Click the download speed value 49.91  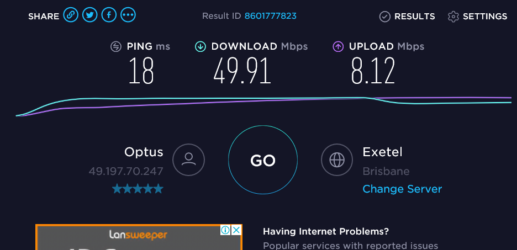[242, 71]
